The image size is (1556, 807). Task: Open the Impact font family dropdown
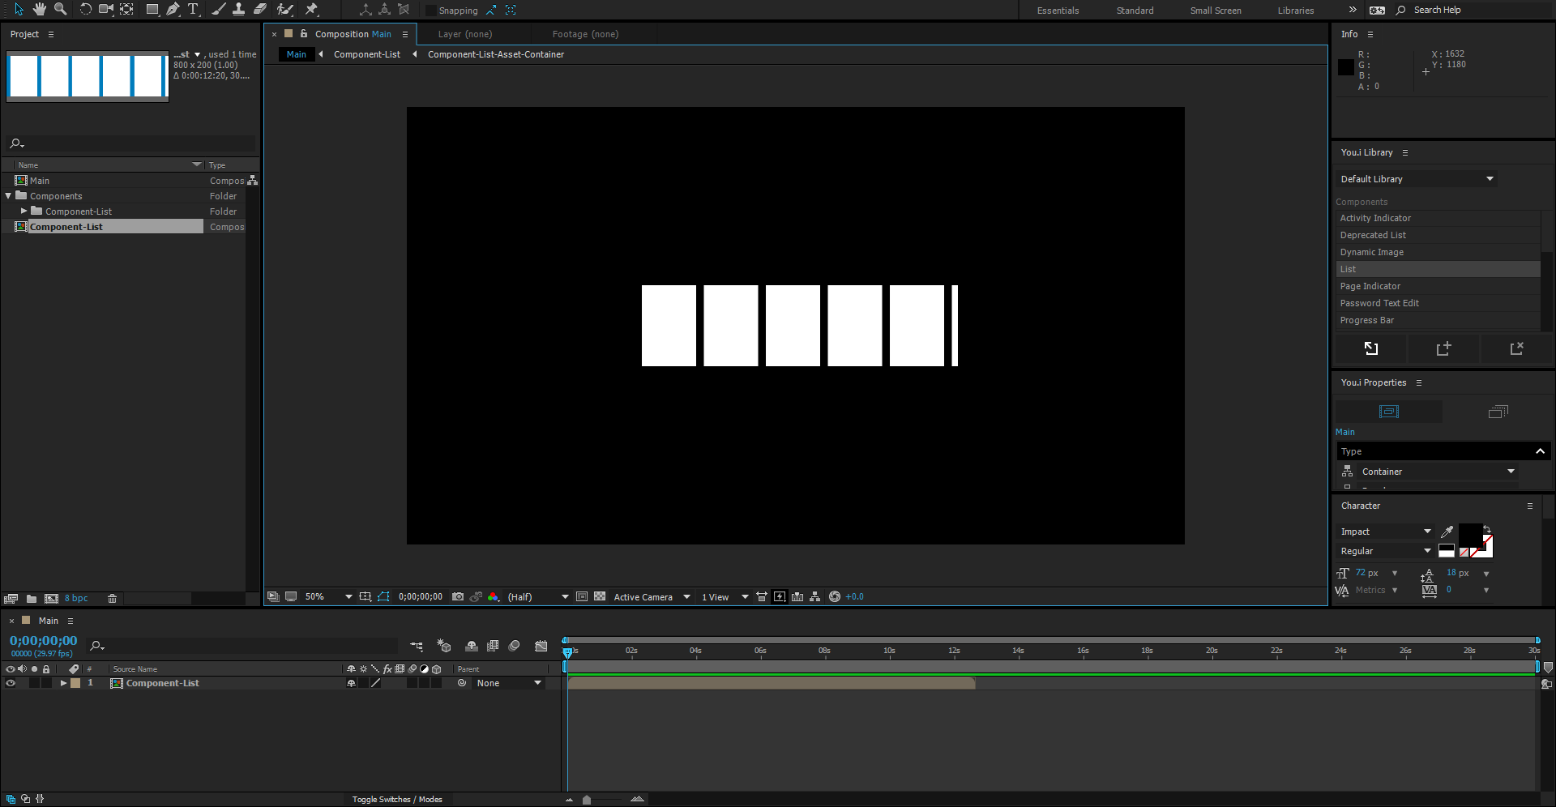click(x=1385, y=532)
